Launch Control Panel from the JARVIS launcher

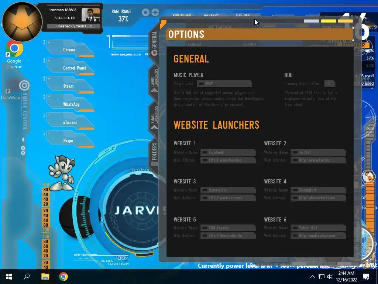coord(70,67)
